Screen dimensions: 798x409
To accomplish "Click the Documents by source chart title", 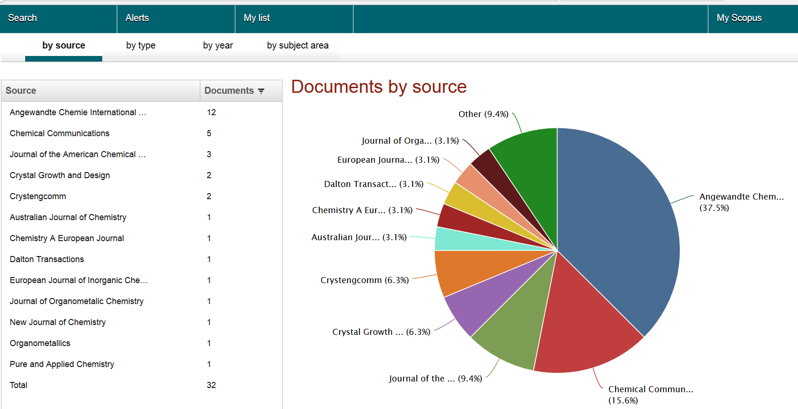I will (x=379, y=87).
